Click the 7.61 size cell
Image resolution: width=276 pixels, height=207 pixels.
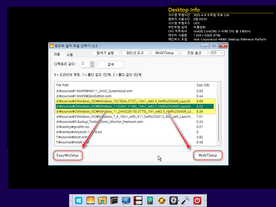point(200,116)
